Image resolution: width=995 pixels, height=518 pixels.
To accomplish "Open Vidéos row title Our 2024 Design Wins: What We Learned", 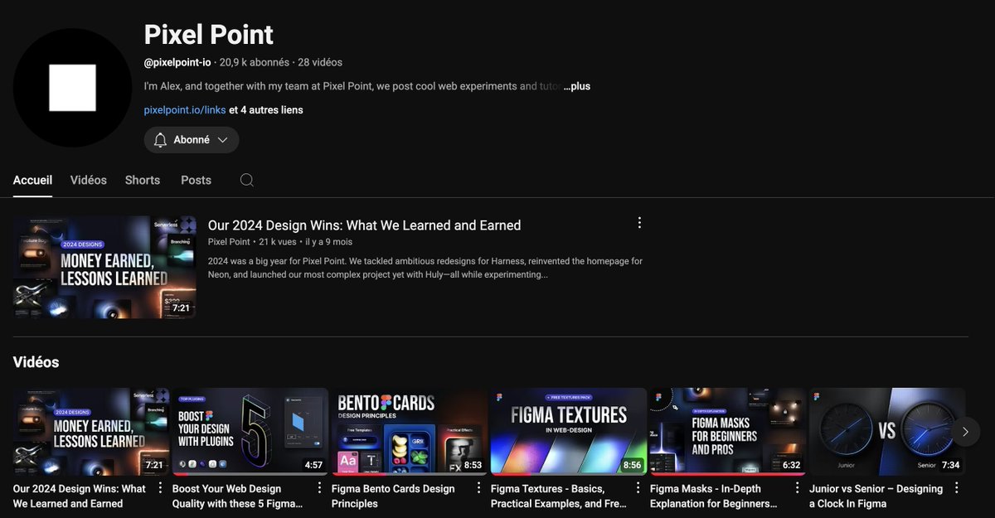I will [x=80, y=496].
